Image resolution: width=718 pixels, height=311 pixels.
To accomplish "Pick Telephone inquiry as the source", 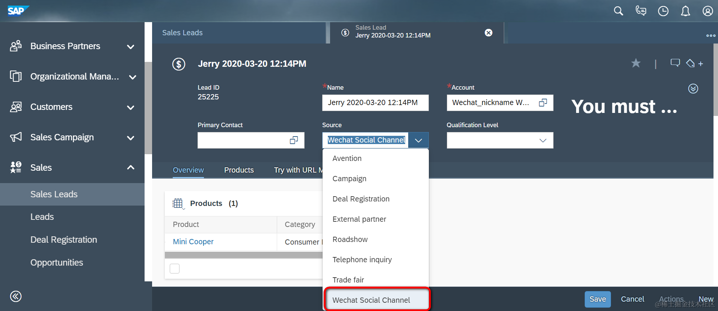I will tap(376, 260).
